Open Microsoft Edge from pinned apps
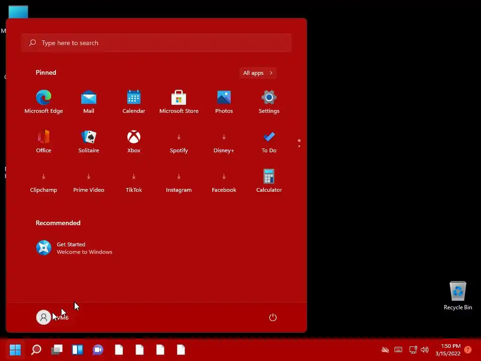Viewport: 481px width, 361px height. pyautogui.click(x=44, y=102)
